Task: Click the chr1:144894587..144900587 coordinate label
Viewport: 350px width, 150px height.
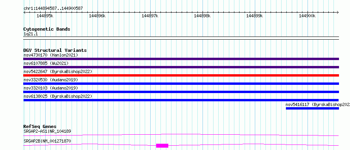Action: point(53,9)
